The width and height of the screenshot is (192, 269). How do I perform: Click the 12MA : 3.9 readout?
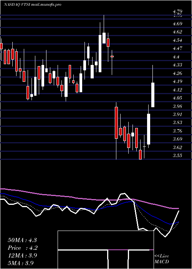click(x=22, y=256)
